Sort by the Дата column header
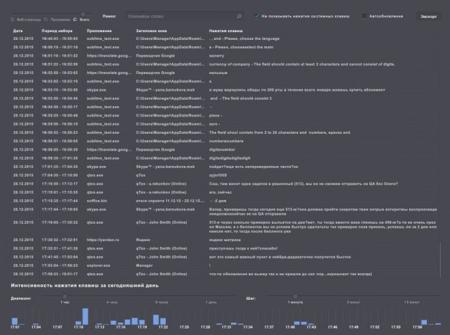 pos(17,30)
